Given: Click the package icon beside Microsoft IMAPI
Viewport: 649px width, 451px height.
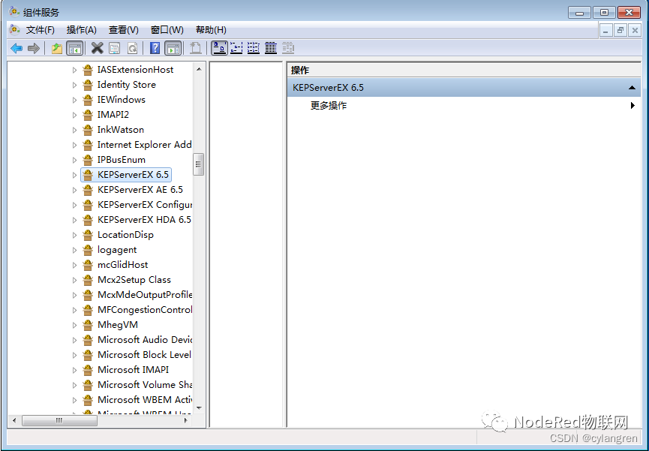Looking at the screenshot, I should [x=88, y=370].
